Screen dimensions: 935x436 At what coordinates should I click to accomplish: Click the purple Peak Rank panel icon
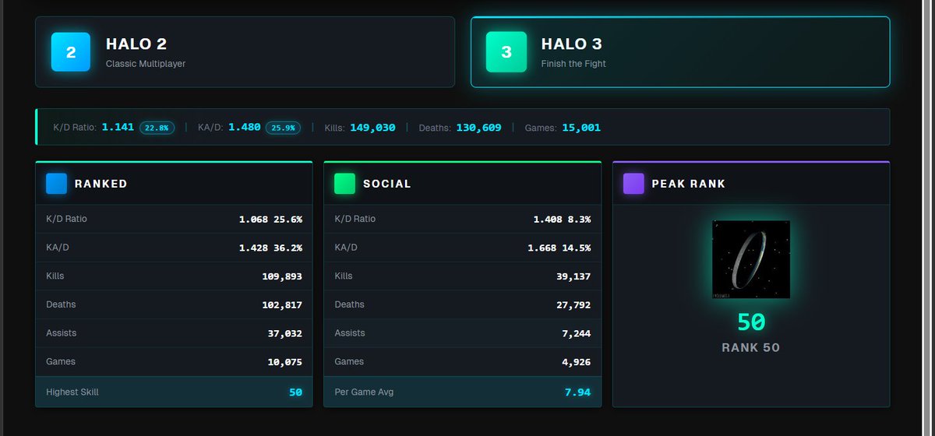point(633,184)
